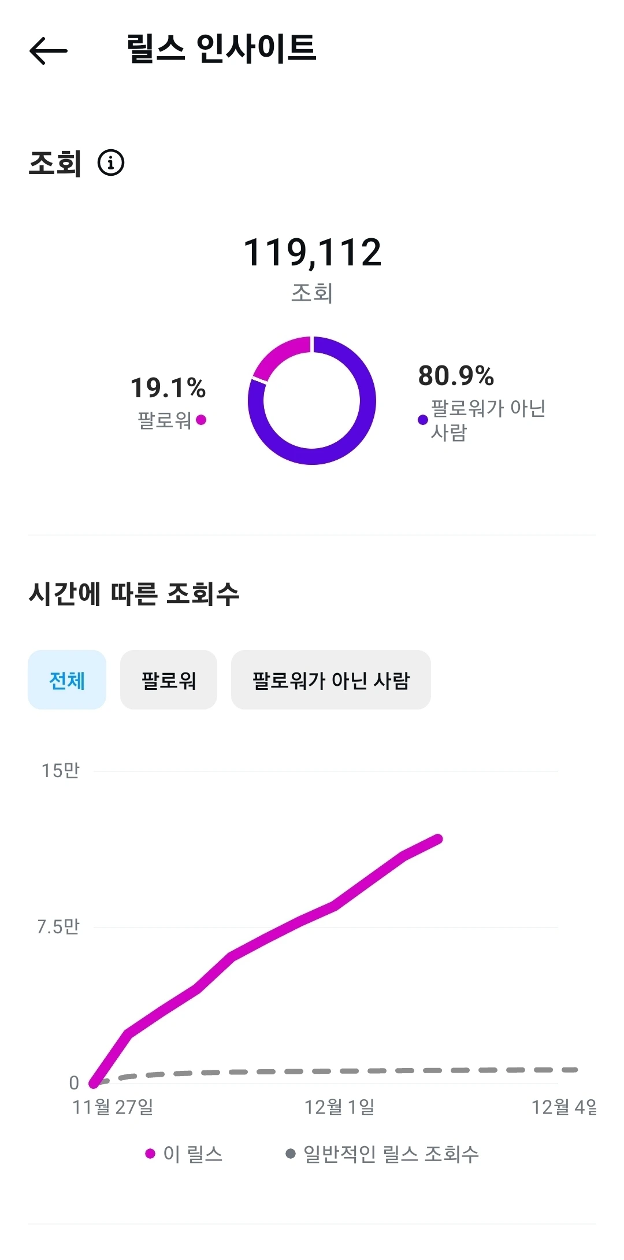Screen dimensions: 624x1260
Task: Click the 11월 27일 date axis label
Action: pos(113,1107)
